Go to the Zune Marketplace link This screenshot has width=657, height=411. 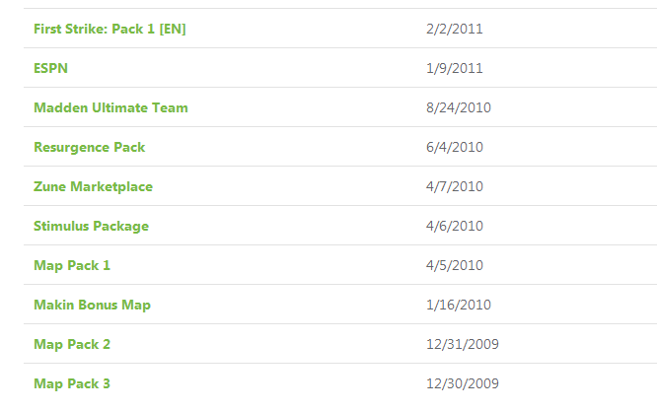click(x=93, y=186)
